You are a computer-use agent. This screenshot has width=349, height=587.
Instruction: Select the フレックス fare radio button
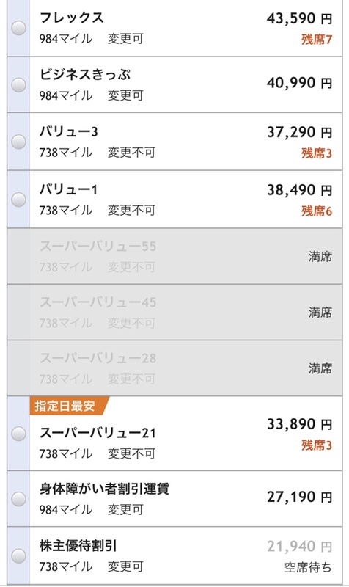pos(18,28)
